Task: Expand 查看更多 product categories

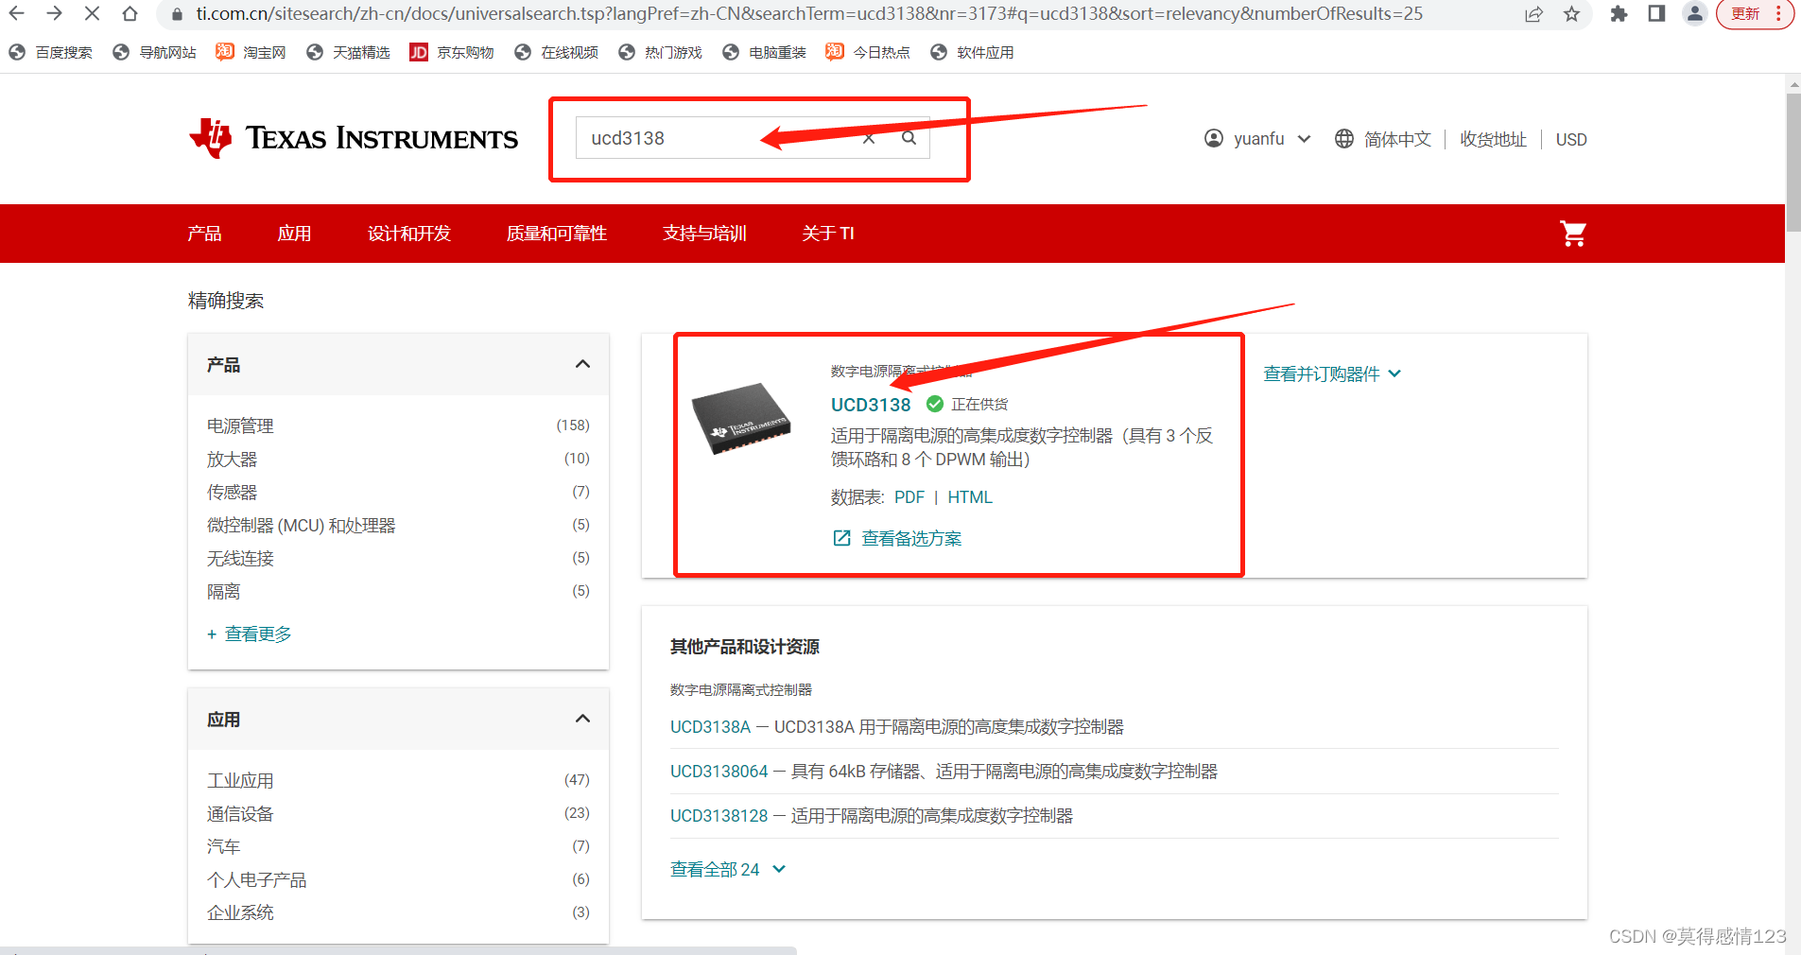Action: (x=250, y=634)
